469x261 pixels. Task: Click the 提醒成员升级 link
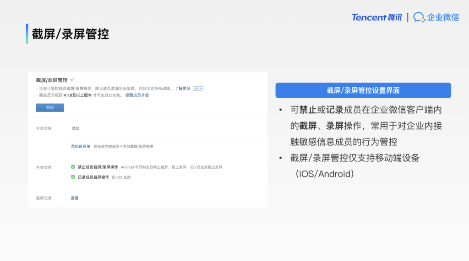point(137,95)
